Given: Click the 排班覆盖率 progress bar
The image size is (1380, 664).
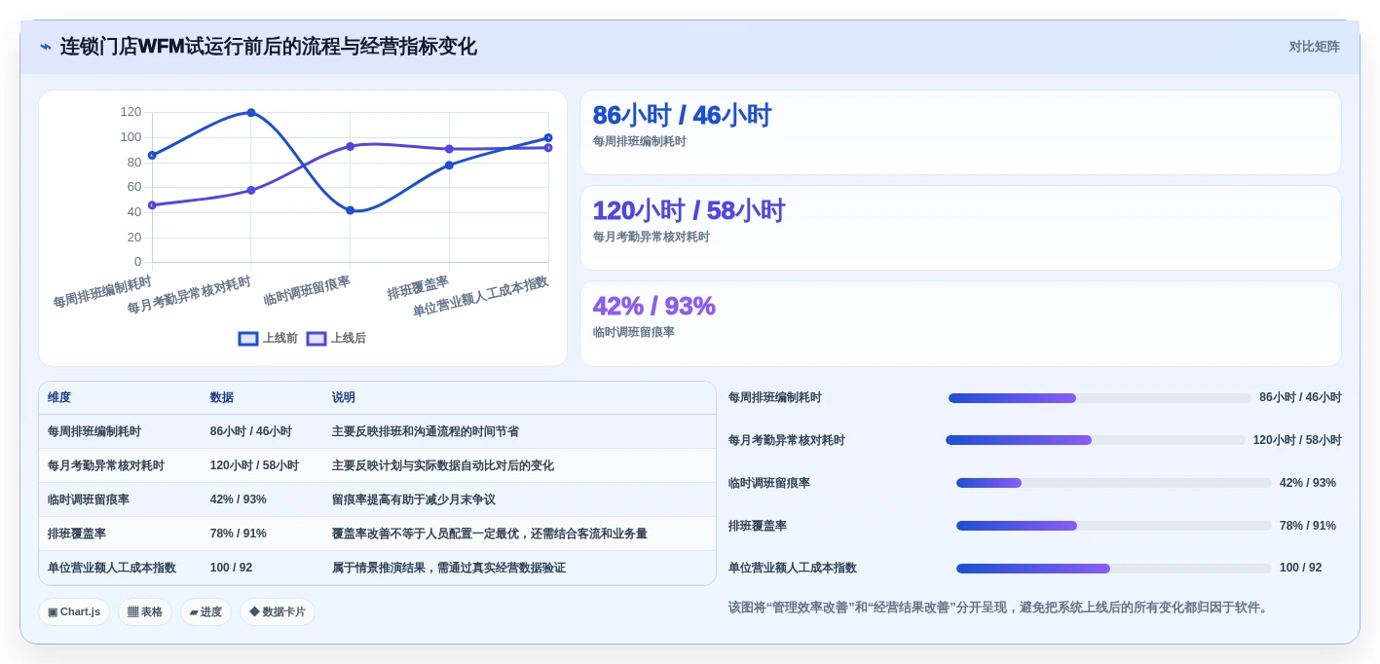Looking at the screenshot, I should tap(1114, 526).
